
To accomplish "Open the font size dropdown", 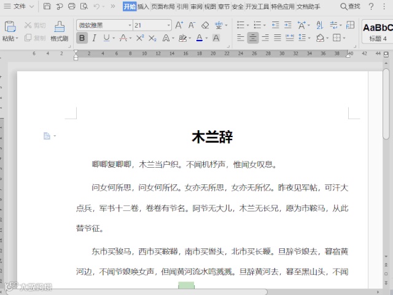I will coord(169,25).
